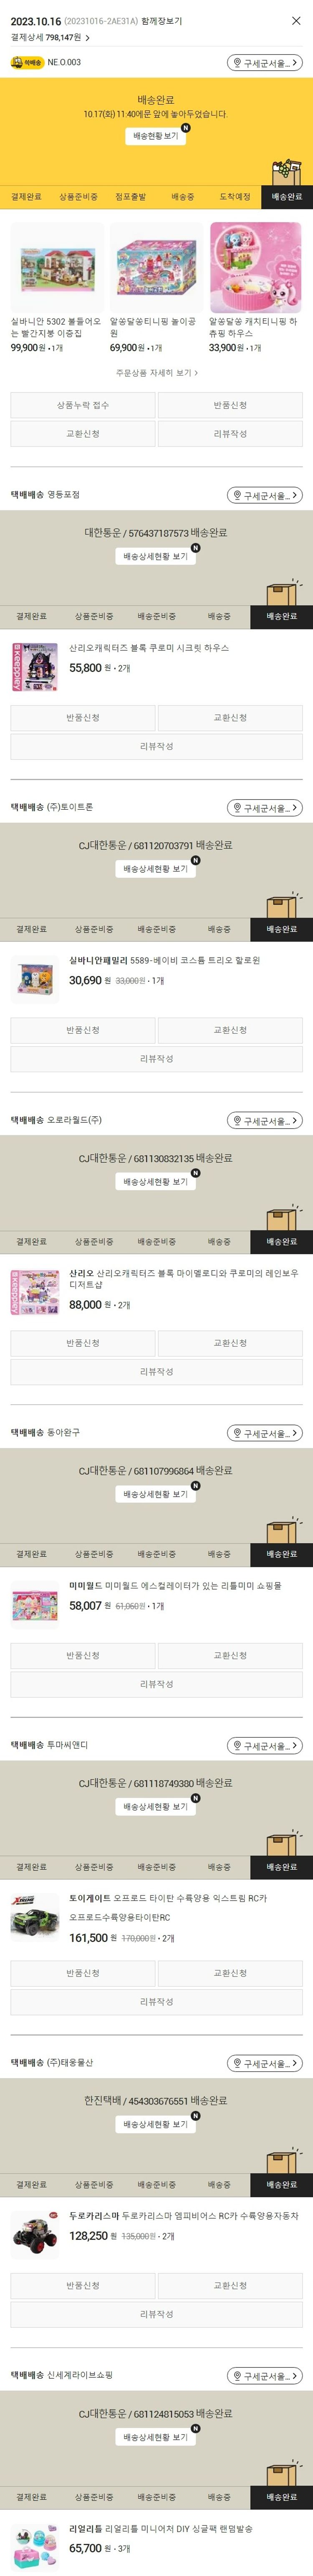Image resolution: width=313 pixels, height=2576 pixels.
Task: Tap the N badge on 배송현황 보기
Action: point(186,127)
